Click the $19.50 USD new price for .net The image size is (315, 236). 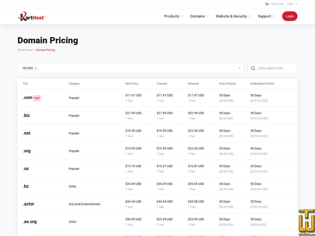tap(133, 131)
